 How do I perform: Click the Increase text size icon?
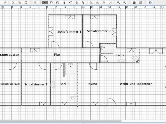tap(91, 2)
